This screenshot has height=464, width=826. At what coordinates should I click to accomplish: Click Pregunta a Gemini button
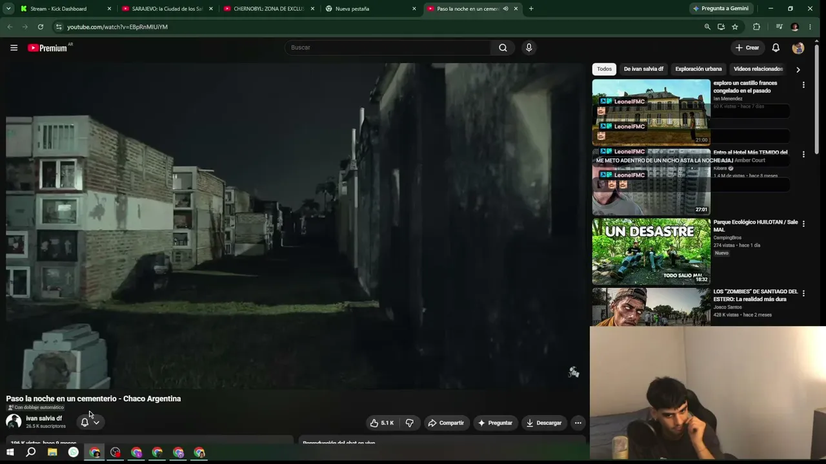pos(720,9)
